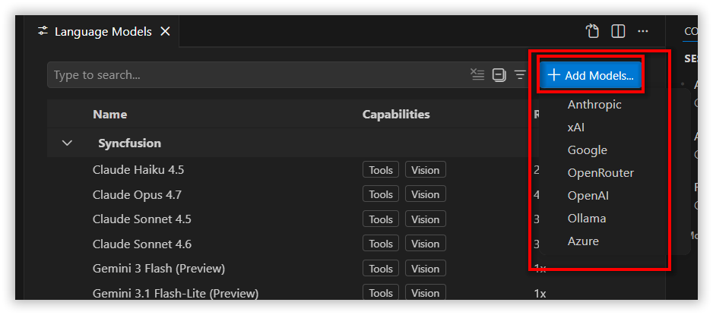Select Anthropic from the provider list

point(594,105)
